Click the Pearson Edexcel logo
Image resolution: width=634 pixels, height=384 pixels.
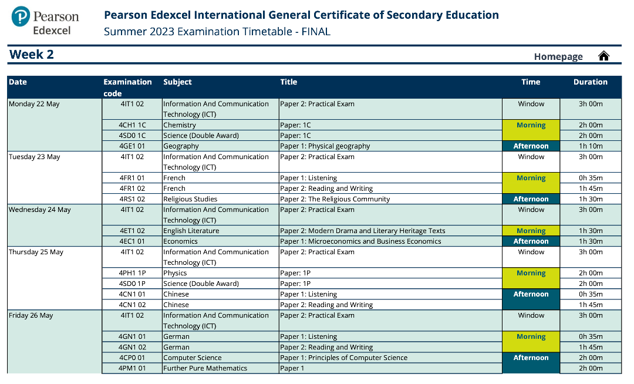point(45,22)
